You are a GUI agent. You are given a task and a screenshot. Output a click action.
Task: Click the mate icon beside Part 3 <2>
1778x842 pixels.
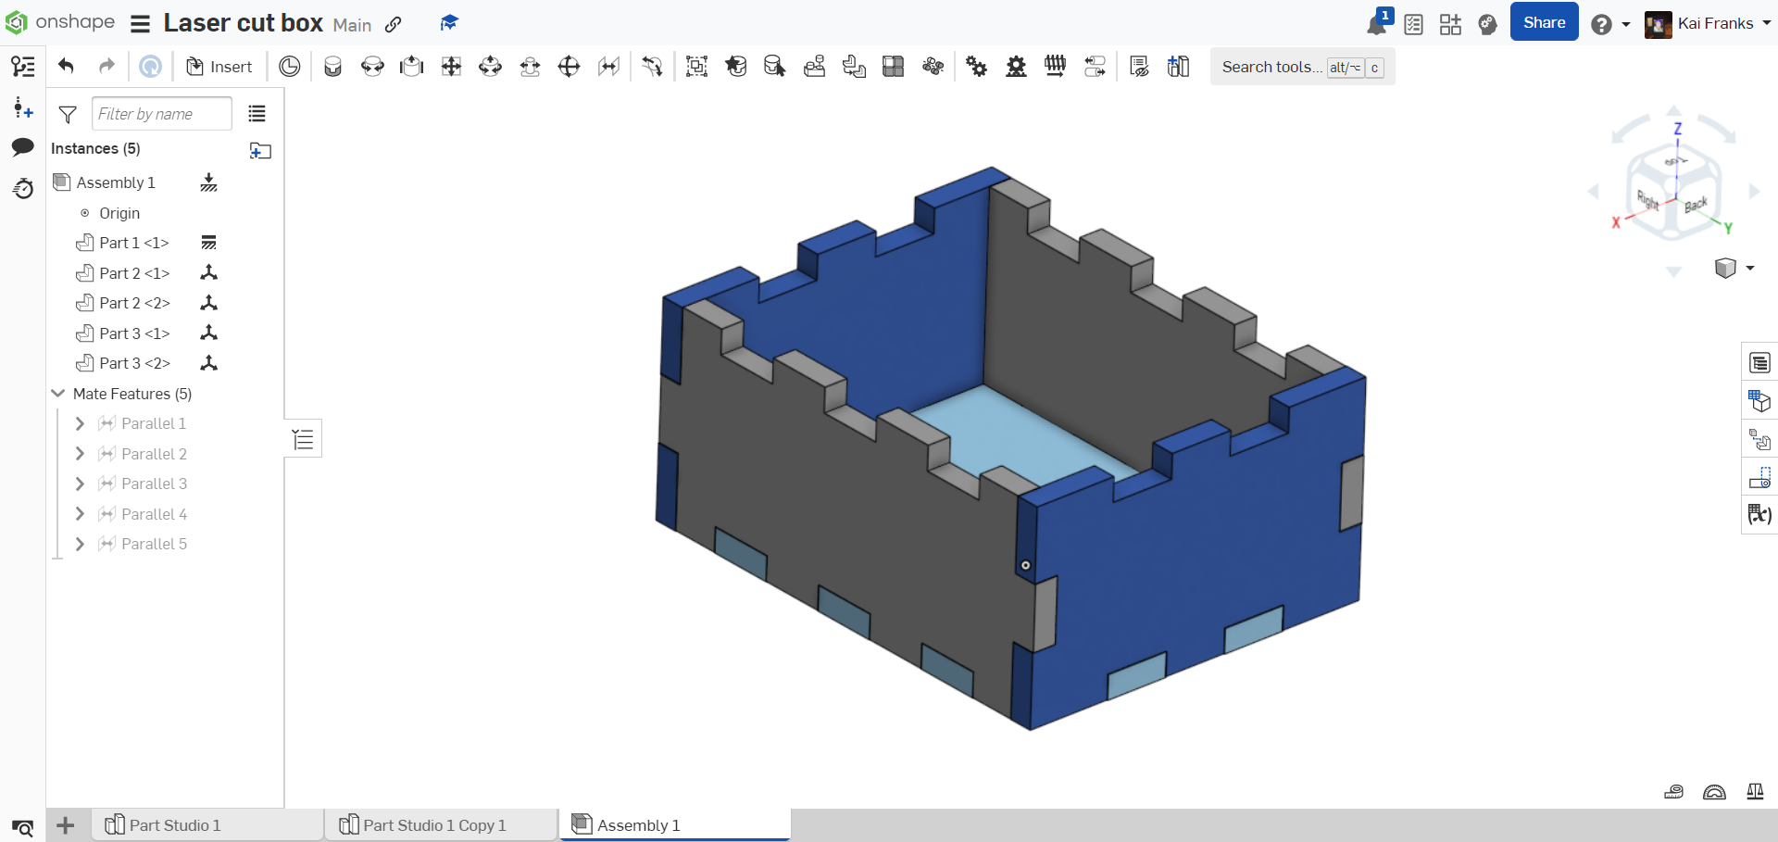209,363
